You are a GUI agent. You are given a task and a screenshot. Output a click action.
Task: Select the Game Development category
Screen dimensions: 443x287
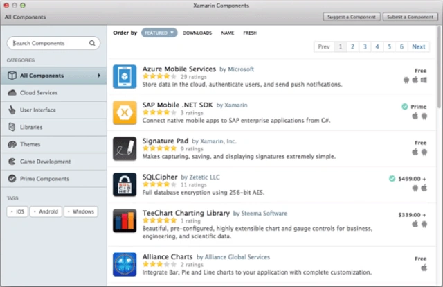[x=54, y=162]
